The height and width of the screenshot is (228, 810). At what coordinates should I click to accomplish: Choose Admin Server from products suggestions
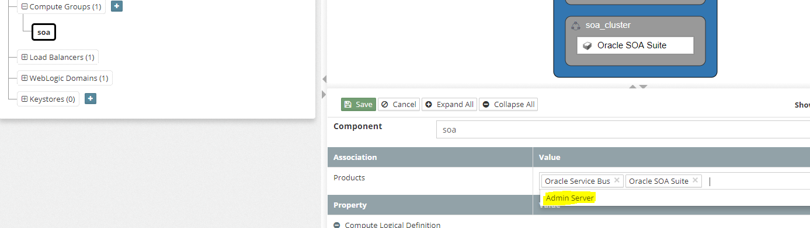(570, 198)
